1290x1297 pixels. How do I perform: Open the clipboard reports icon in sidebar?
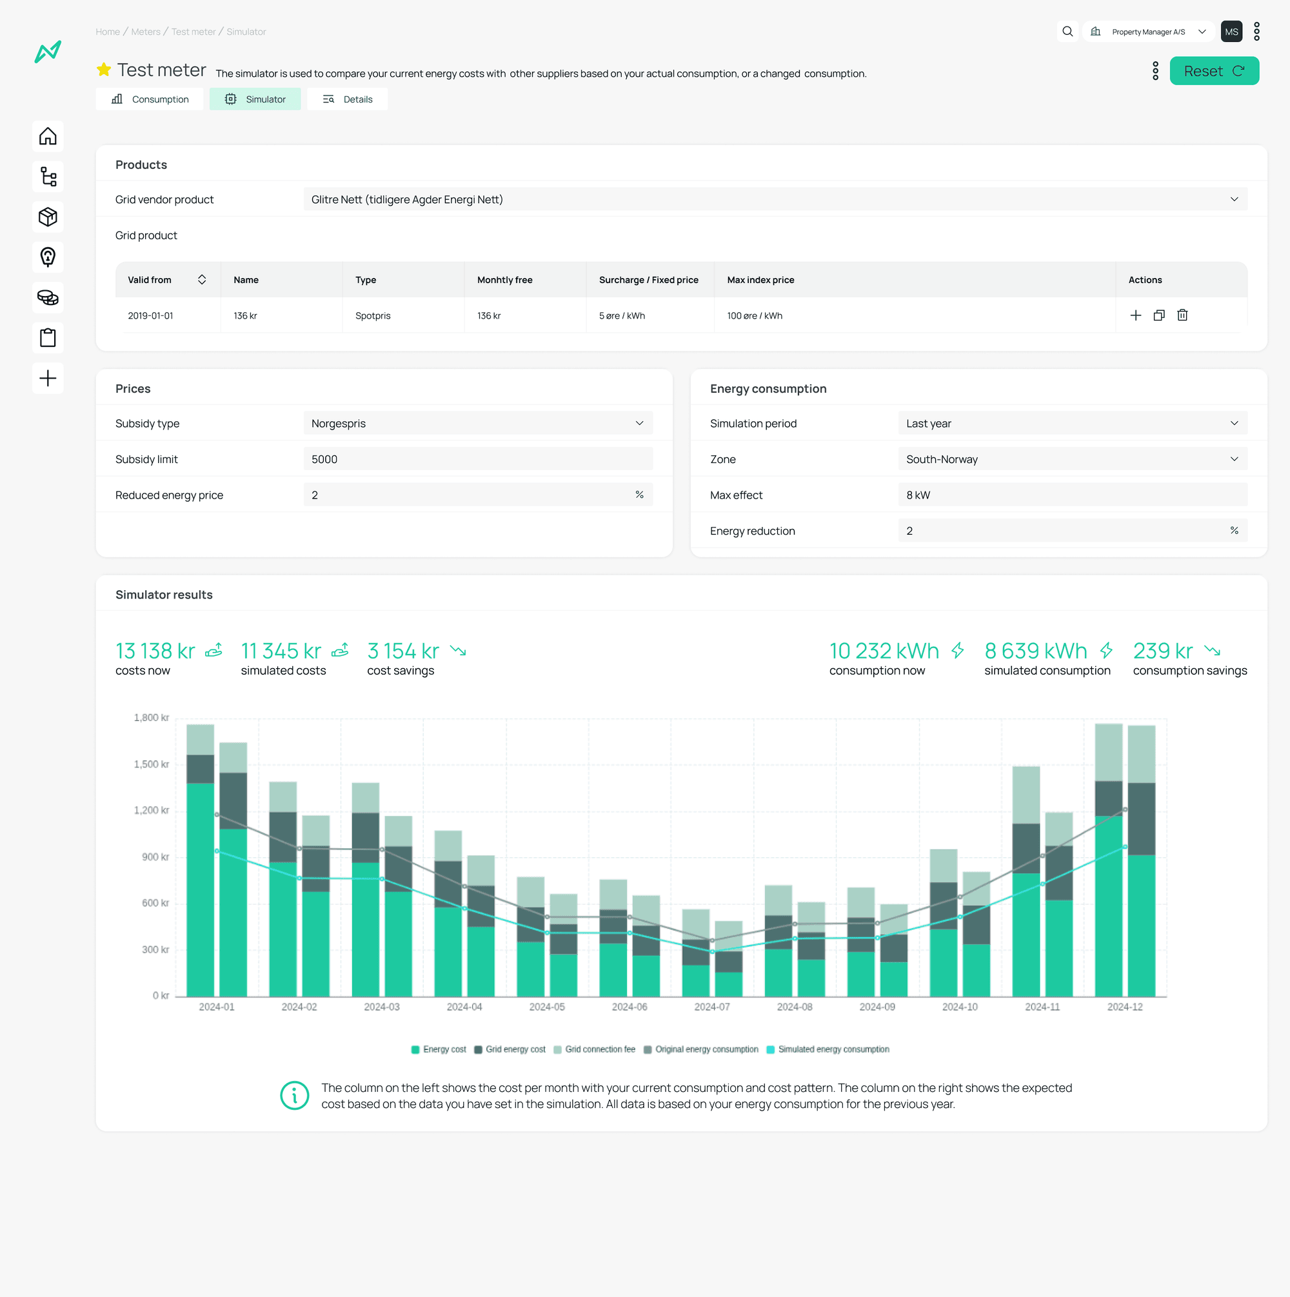coord(48,338)
